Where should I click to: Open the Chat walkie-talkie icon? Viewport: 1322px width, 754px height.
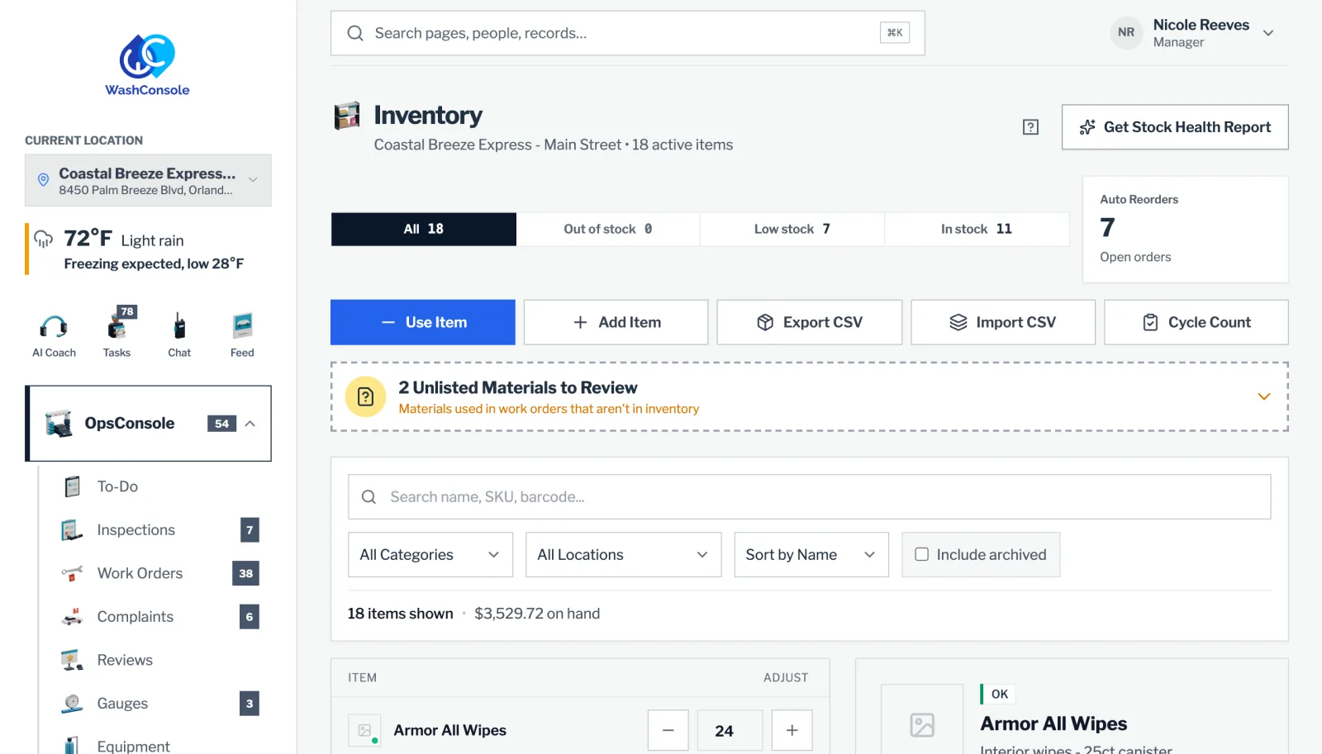pos(179,327)
